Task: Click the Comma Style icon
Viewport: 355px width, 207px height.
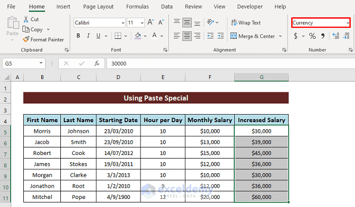Action: (x=324, y=36)
